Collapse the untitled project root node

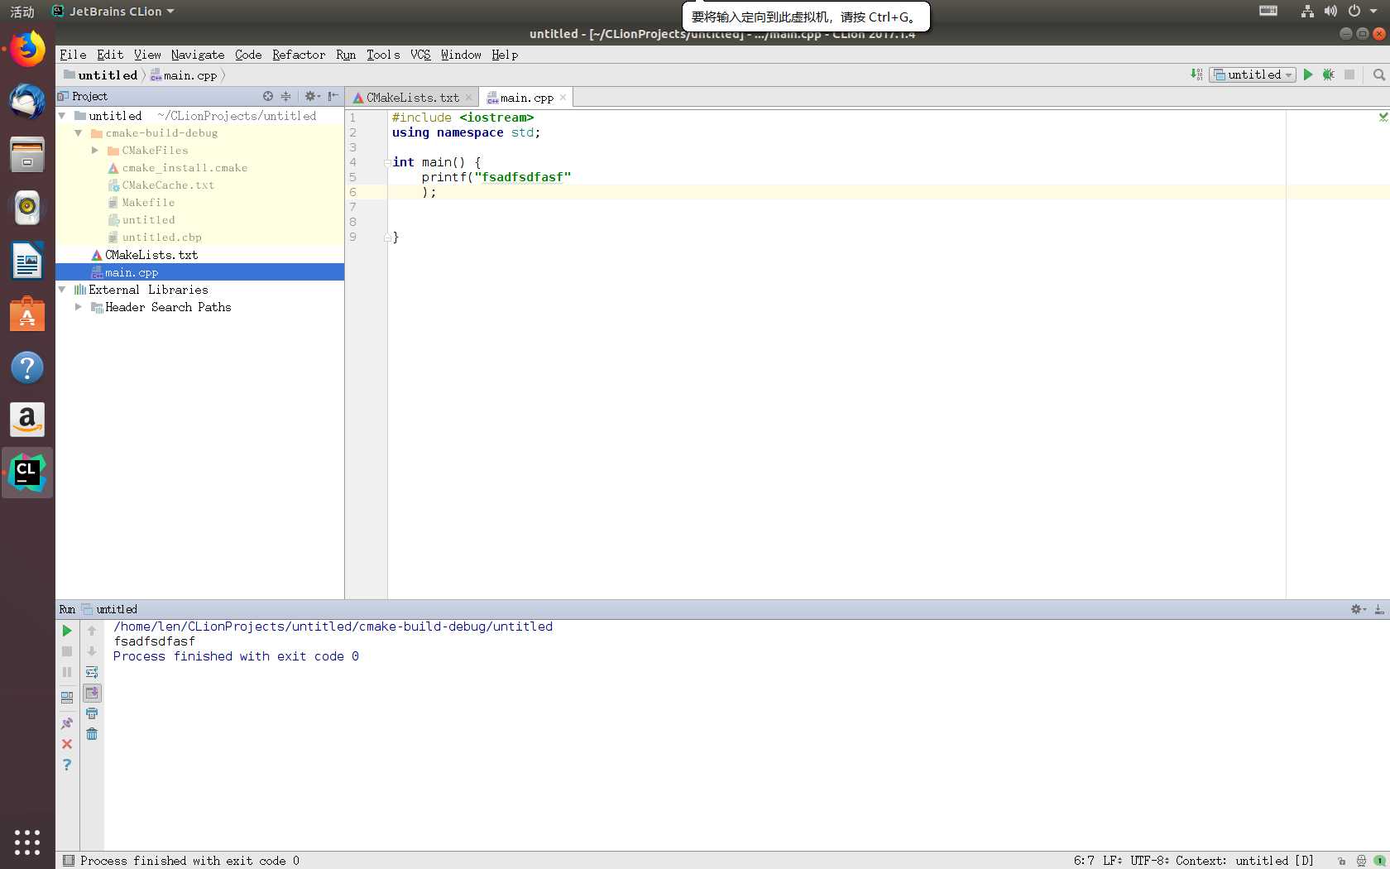62,116
